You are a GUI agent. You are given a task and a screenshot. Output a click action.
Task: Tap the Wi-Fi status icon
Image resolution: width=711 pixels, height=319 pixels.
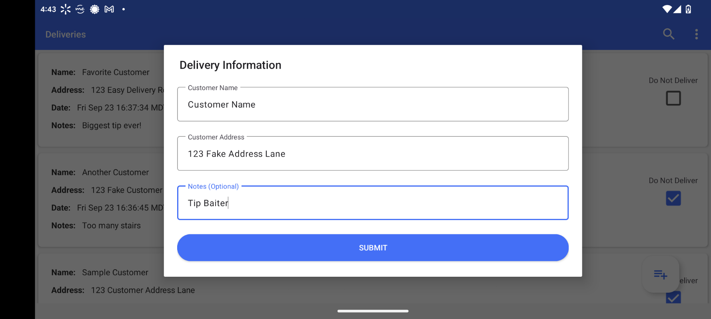coord(667,9)
